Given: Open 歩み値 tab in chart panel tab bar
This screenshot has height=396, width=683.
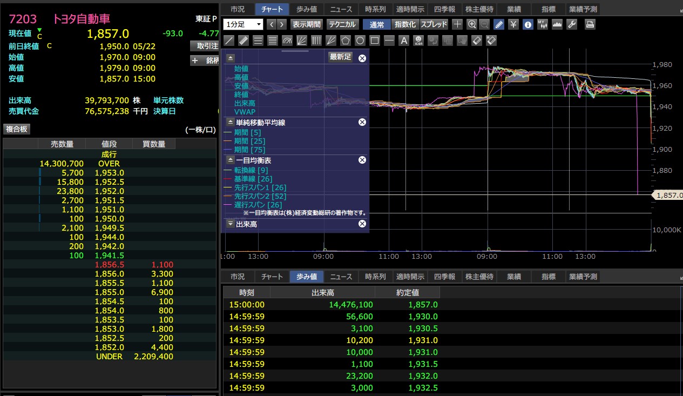Looking at the screenshot, I should point(307,9).
